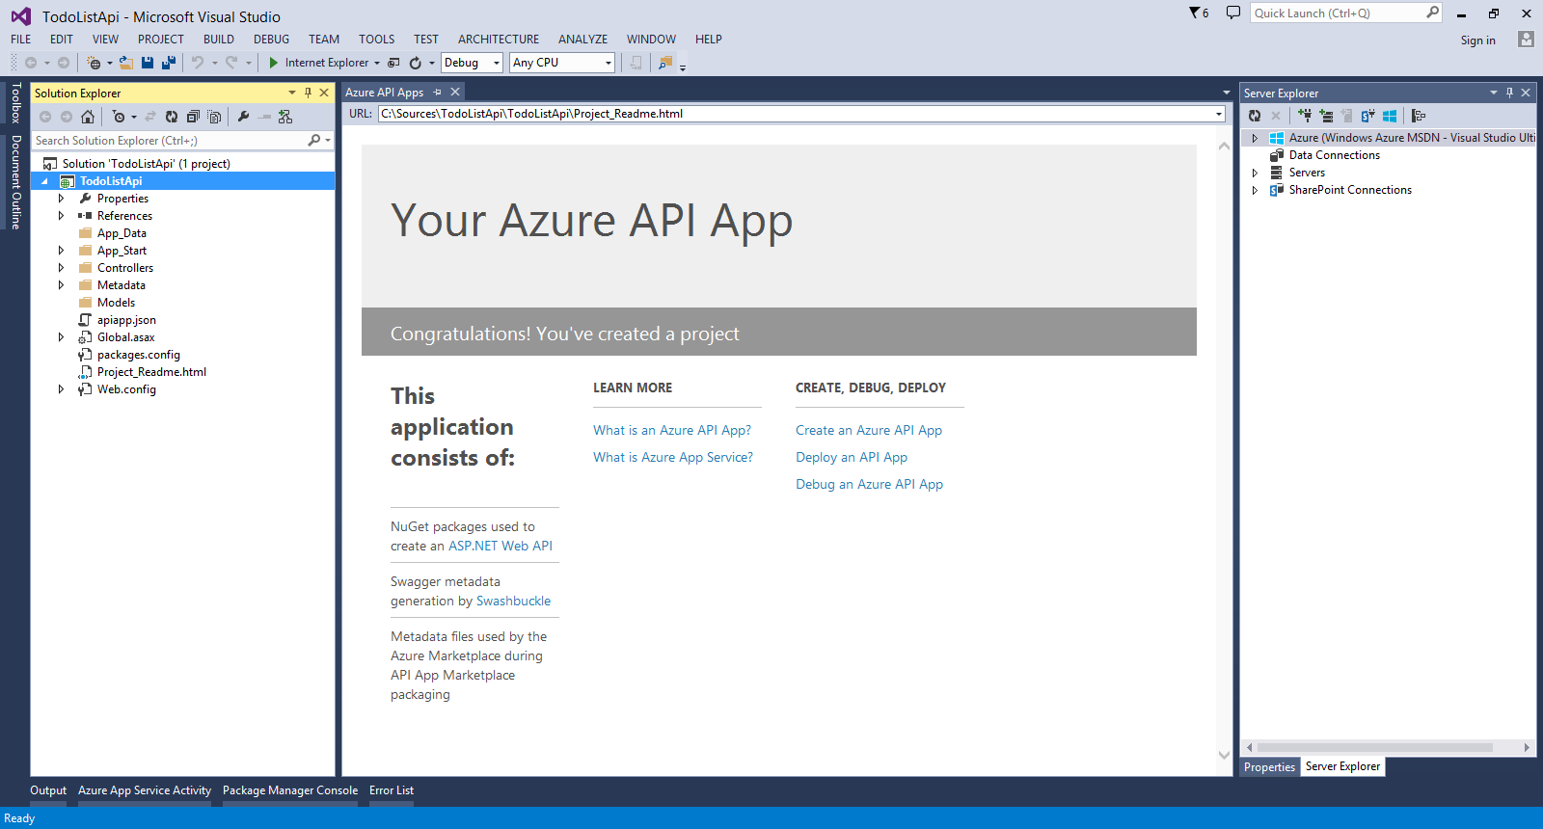This screenshot has width=1543, height=829.
Task: Follow the 'Deploy an API App' link
Action: pyautogui.click(x=852, y=457)
